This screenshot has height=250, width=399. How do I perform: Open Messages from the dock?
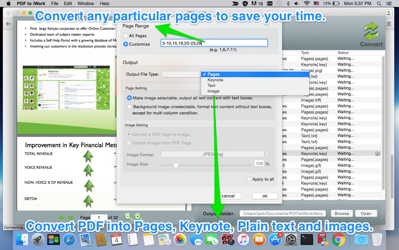pyautogui.click(x=196, y=240)
